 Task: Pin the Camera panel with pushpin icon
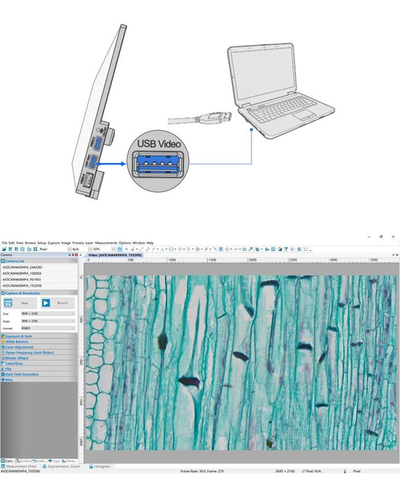pyautogui.click(x=71, y=255)
